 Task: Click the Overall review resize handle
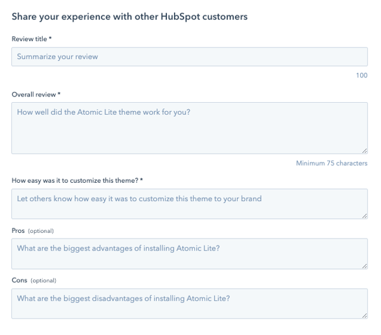pyautogui.click(x=364, y=150)
